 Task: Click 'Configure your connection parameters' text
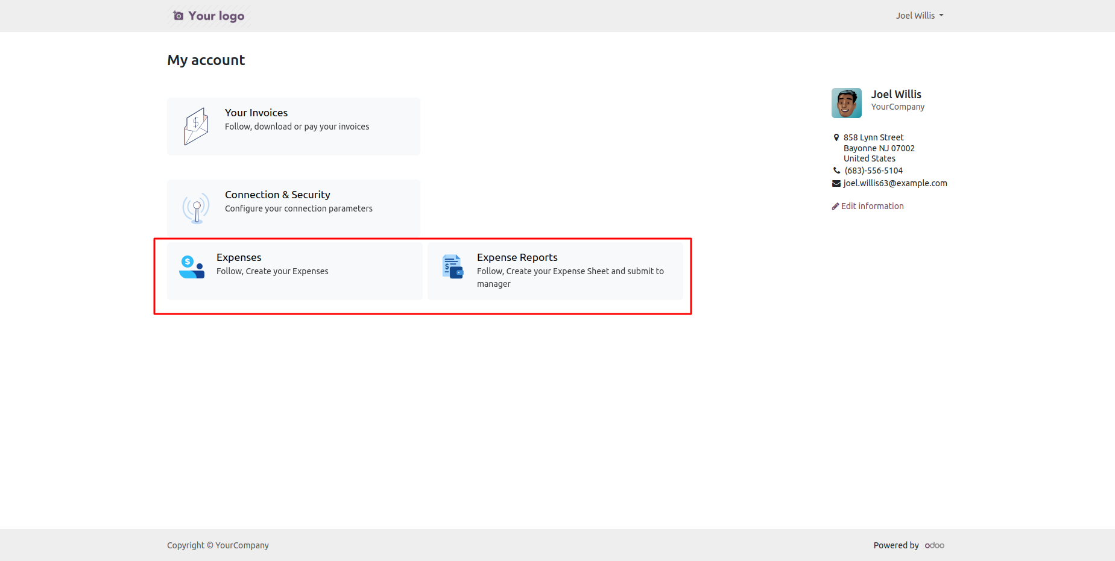click(298, 208)
